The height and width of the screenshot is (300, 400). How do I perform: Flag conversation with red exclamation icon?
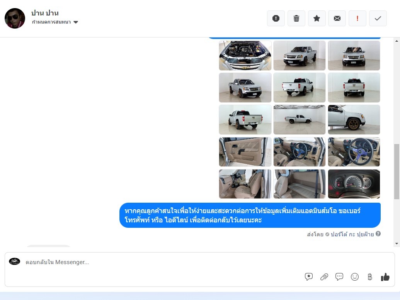[x=357, y=19]
